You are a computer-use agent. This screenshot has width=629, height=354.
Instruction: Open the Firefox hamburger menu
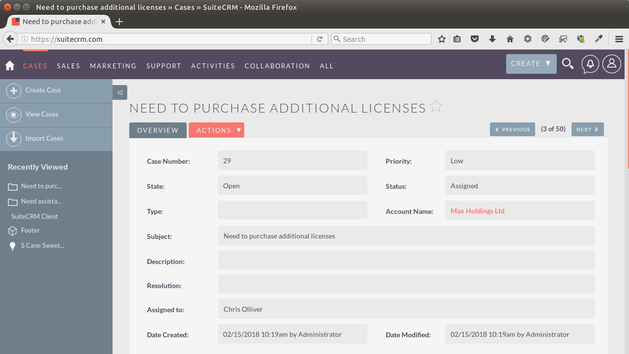[x=619, y=38]
